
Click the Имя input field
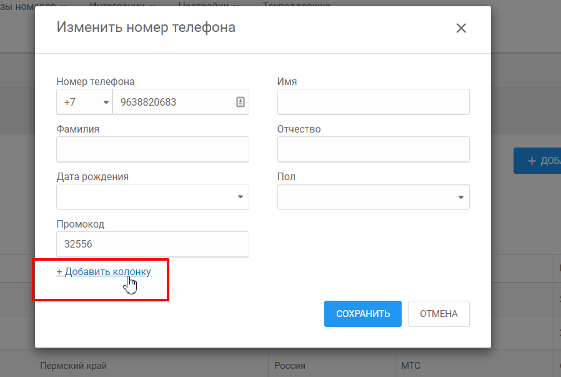[373, 102]
